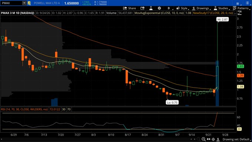Click the list menu icon in top bar
The image size is (252, 142).
point(247,3)
